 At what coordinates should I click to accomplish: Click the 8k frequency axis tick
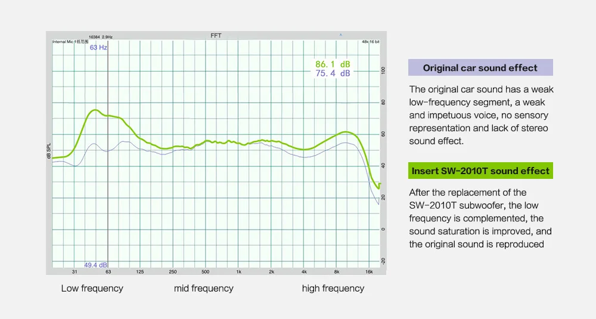tap(337, 272)
